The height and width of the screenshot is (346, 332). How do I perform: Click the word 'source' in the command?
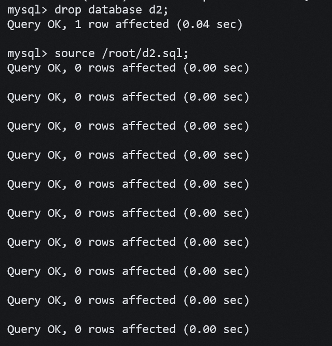(75, 53)
